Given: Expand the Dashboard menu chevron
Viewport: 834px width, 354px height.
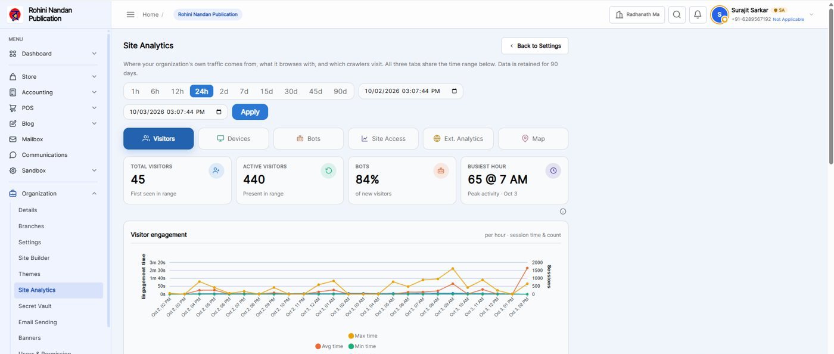Looking at the screenshot, I should (94, 54).
